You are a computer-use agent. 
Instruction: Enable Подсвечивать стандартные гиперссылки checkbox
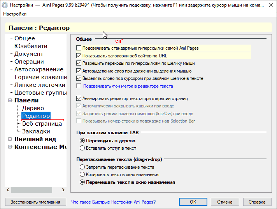tap(79, 48)
